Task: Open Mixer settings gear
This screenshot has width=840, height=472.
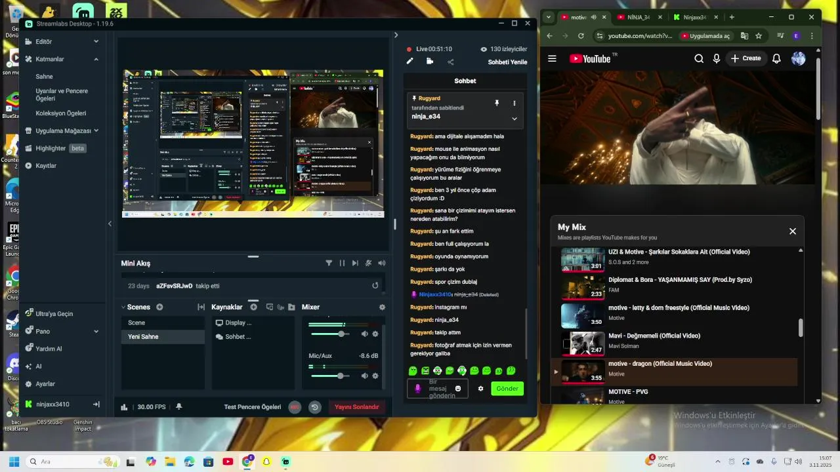Action: [x=382, y=307]
